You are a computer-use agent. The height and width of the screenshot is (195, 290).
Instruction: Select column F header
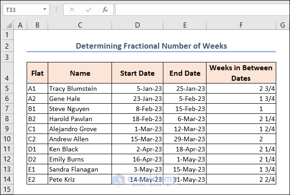pos(241,25)
